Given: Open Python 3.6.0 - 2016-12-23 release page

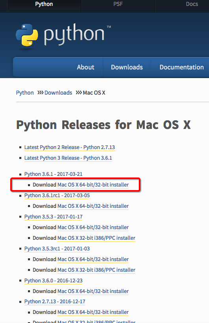Looking at the screenshot, I should coord(53,281).
